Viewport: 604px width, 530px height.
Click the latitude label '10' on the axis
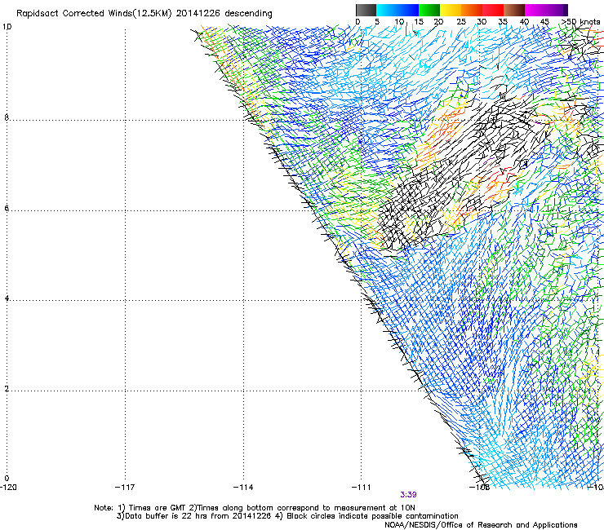point(7,27)
